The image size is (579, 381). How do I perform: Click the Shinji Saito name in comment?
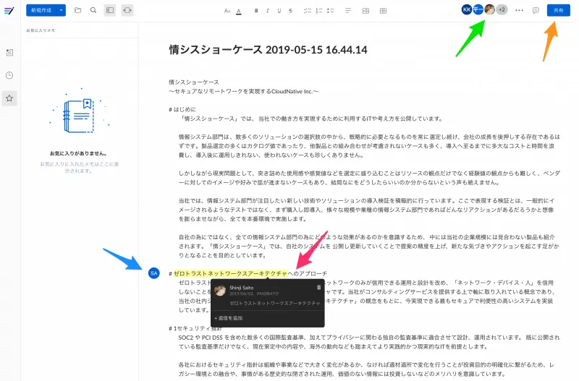click(x=242, y=287)
